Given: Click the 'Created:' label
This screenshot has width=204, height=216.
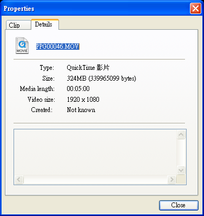Looking at the screenshot, I should click(42, 110).
